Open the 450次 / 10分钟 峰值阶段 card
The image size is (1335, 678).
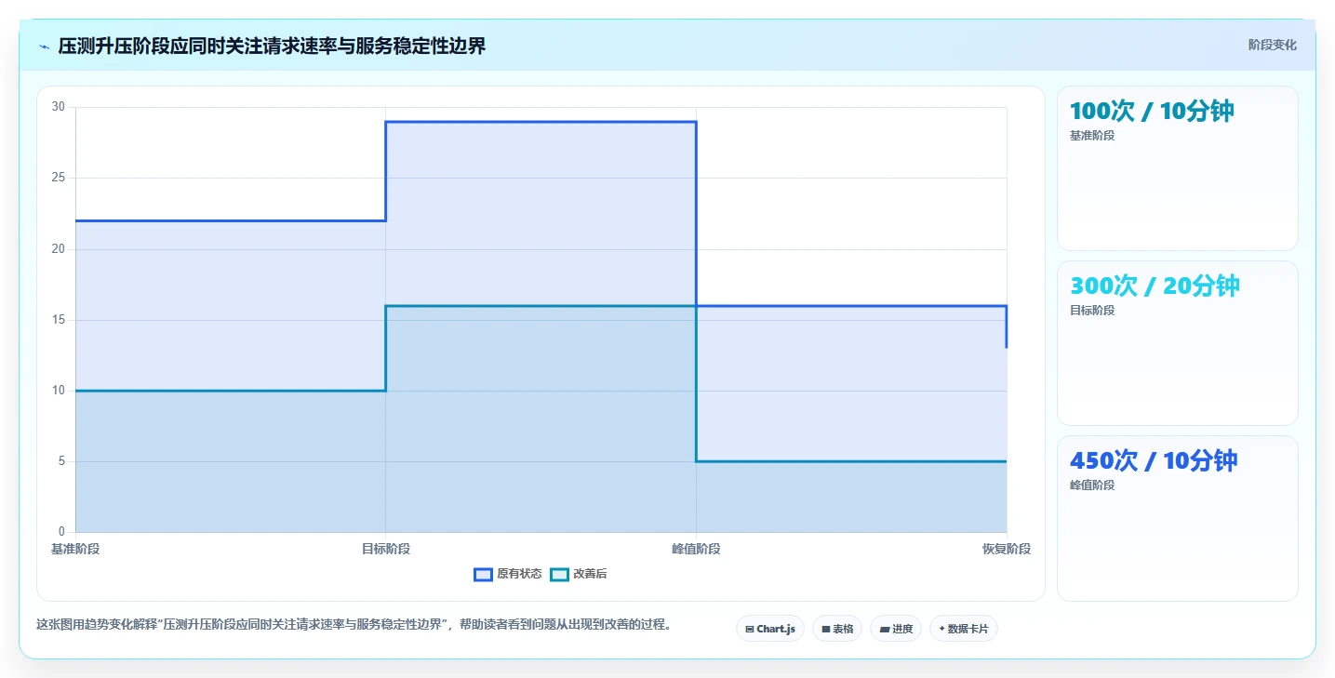coord(1178,518)
